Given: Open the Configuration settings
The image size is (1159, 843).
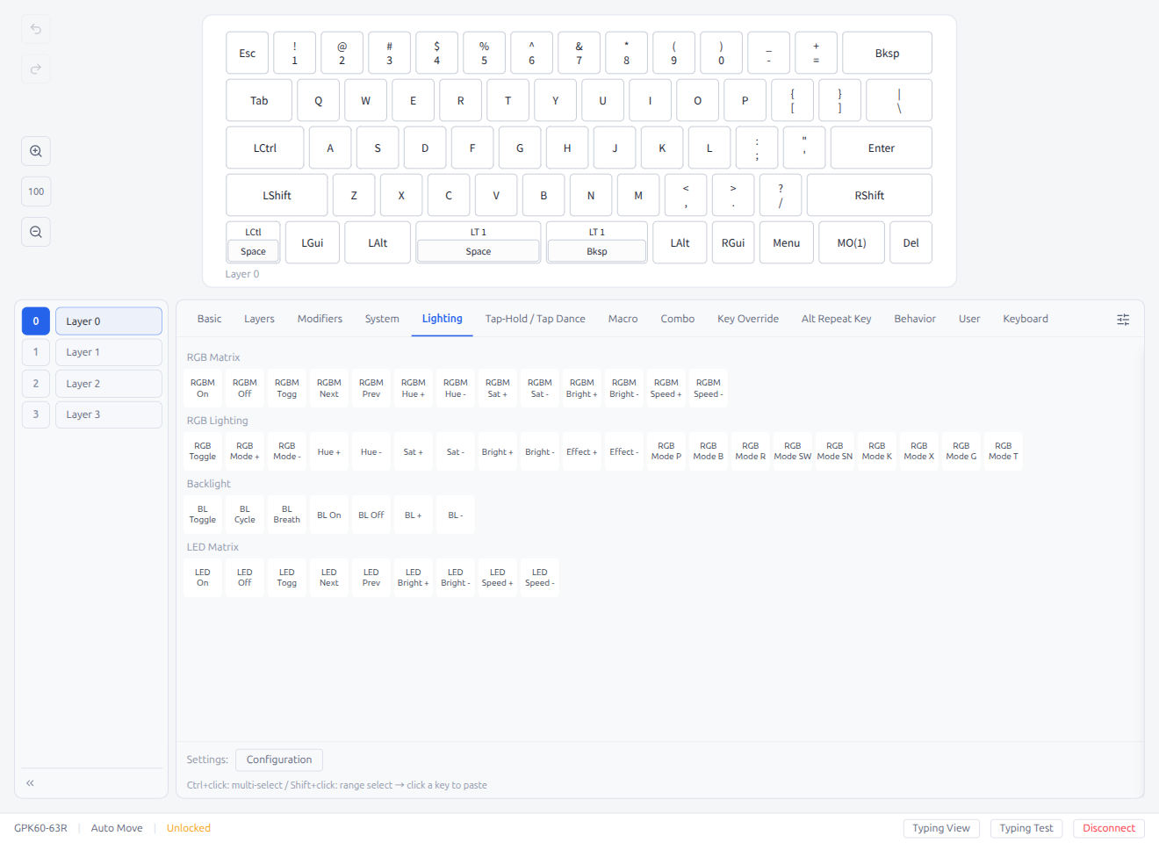Looking at the screenshot, I should click(x=278, y=759).
